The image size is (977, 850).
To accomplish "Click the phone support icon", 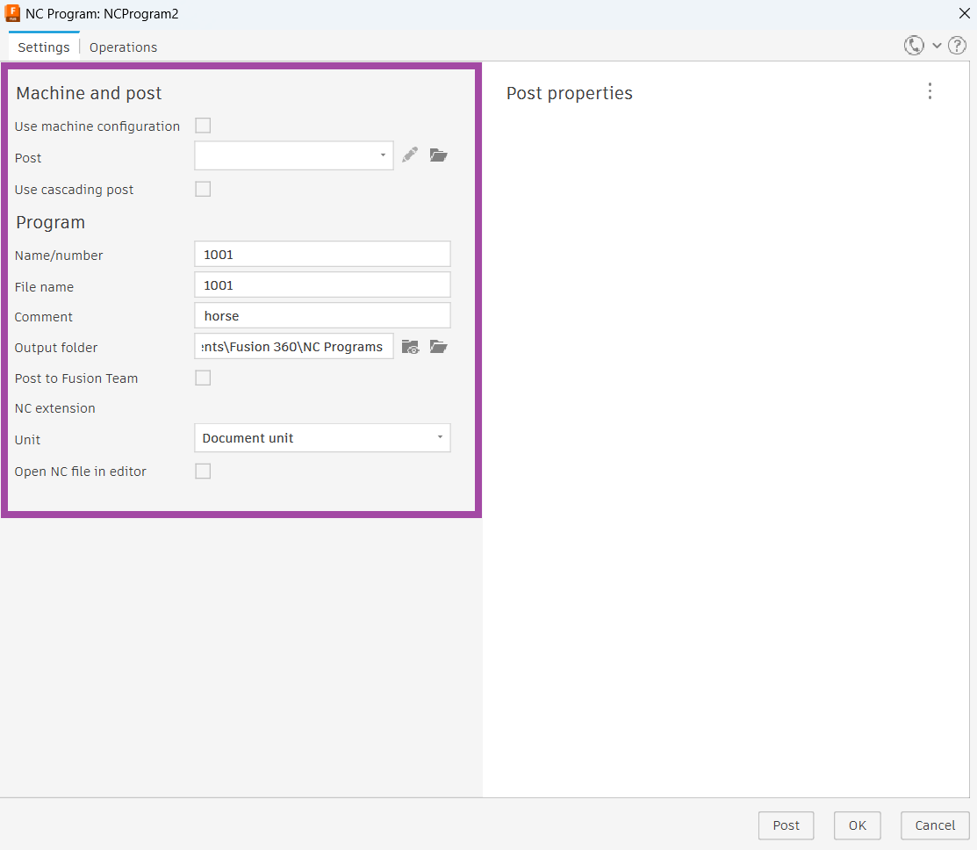I will [x=914, y=46].
